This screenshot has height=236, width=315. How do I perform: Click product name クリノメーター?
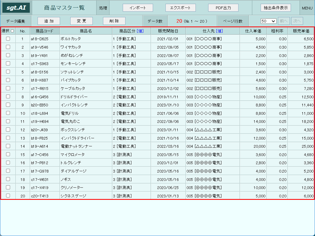coord(72,188)
